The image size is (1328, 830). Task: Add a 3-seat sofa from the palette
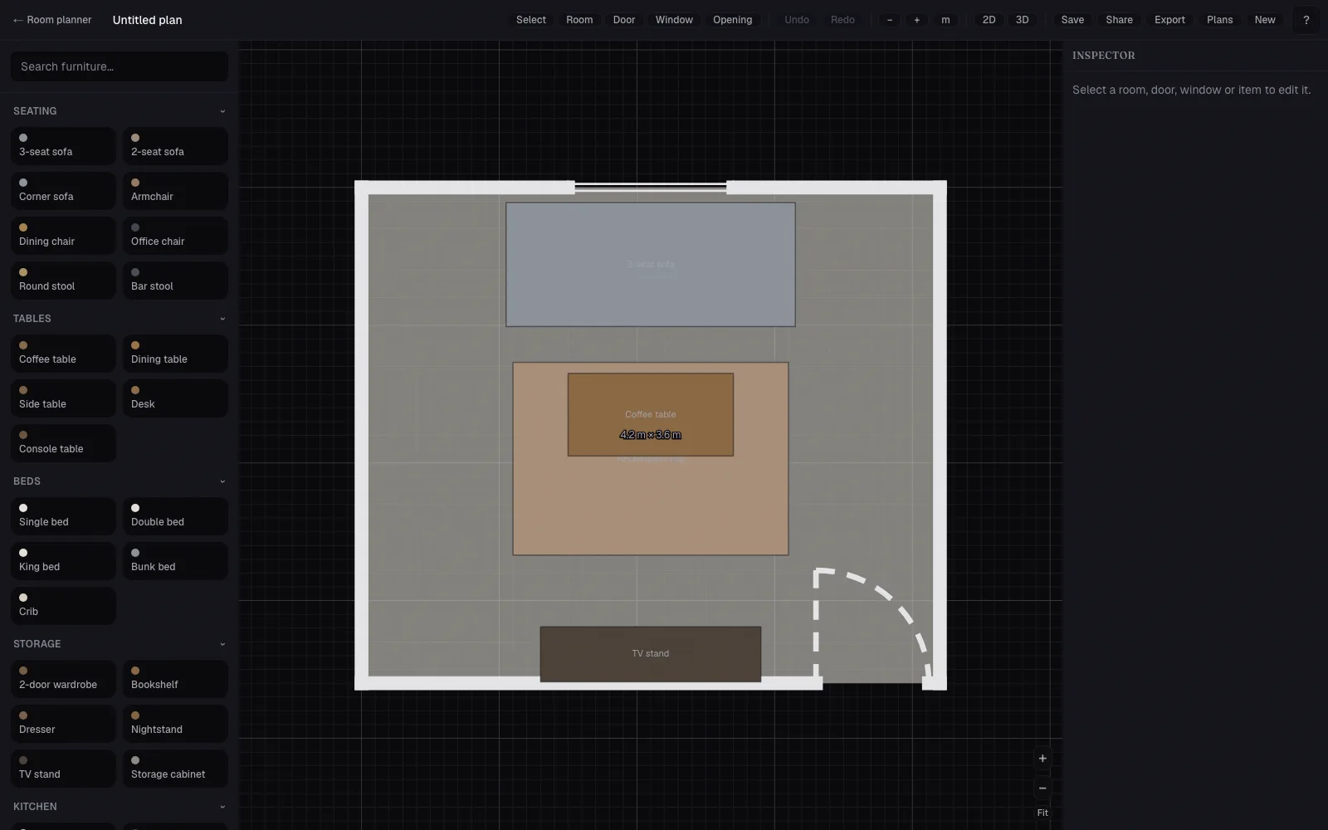(x=63, y=146)
